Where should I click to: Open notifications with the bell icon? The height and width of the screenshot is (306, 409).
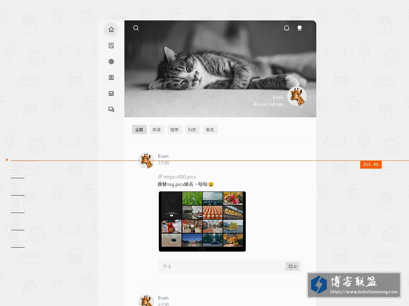pyautogui.click(x=287, y=28)
